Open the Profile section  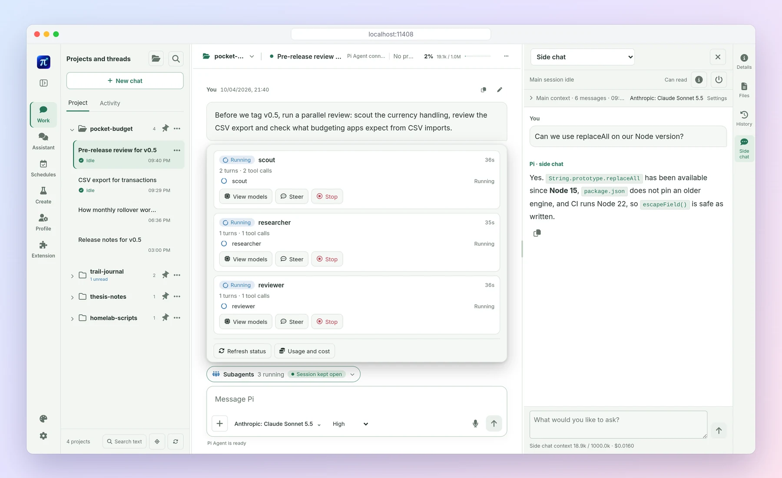[43, 222]
